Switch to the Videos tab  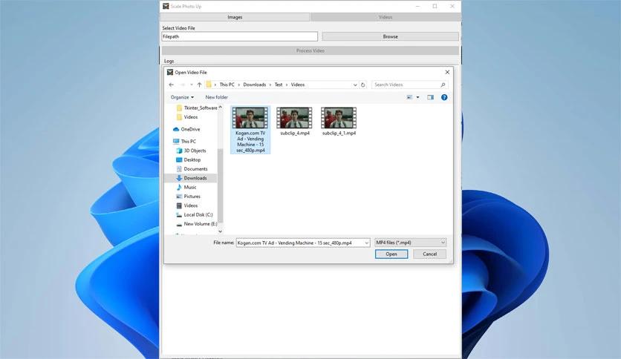click(386, 17)
